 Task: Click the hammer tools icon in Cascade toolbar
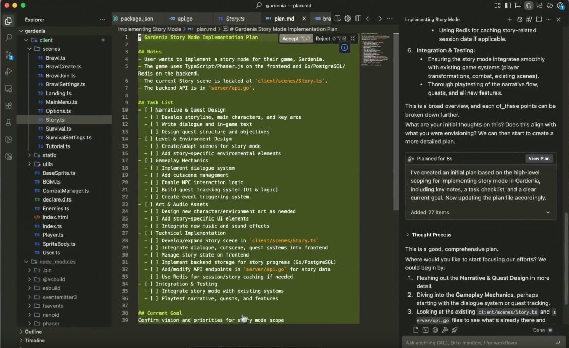[445, 330]
